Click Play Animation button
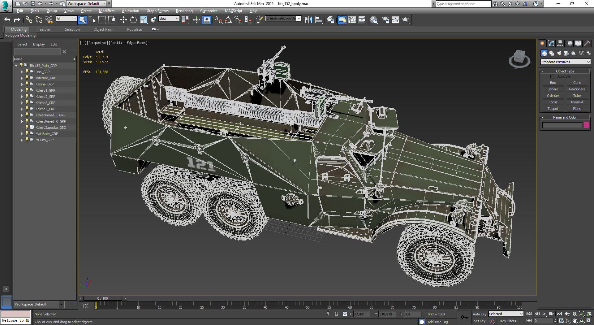Image resolution: width=594 pixels, height=325 pixels. pos(544,314)
